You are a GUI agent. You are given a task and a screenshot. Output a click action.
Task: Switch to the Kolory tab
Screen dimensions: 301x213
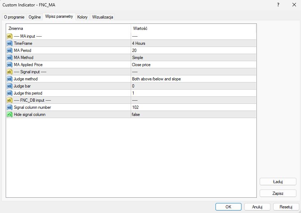coord(82,17)
